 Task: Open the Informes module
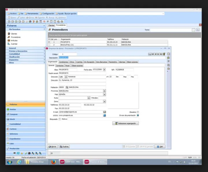click(x=25, y=134)
